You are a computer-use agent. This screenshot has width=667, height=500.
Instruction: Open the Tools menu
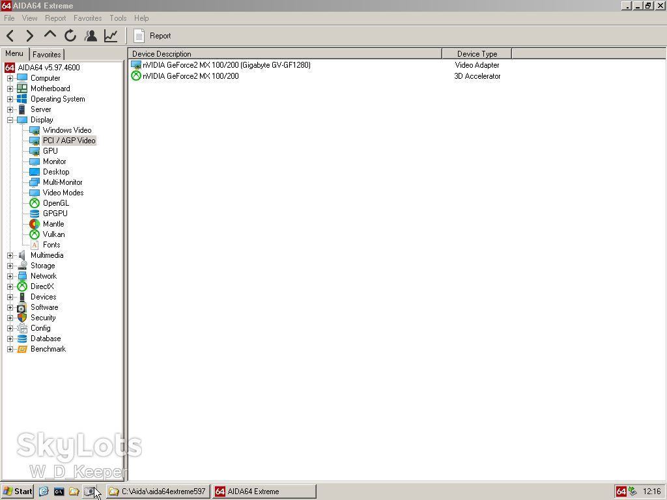coord(118,18)
